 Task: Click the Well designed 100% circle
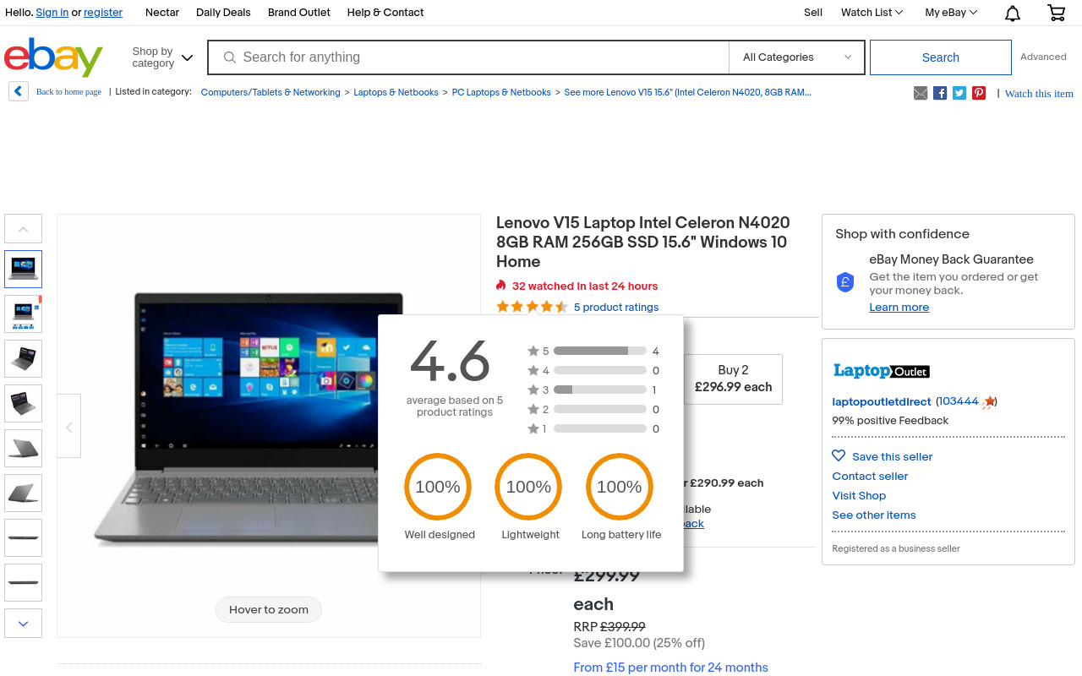(438, 487)
